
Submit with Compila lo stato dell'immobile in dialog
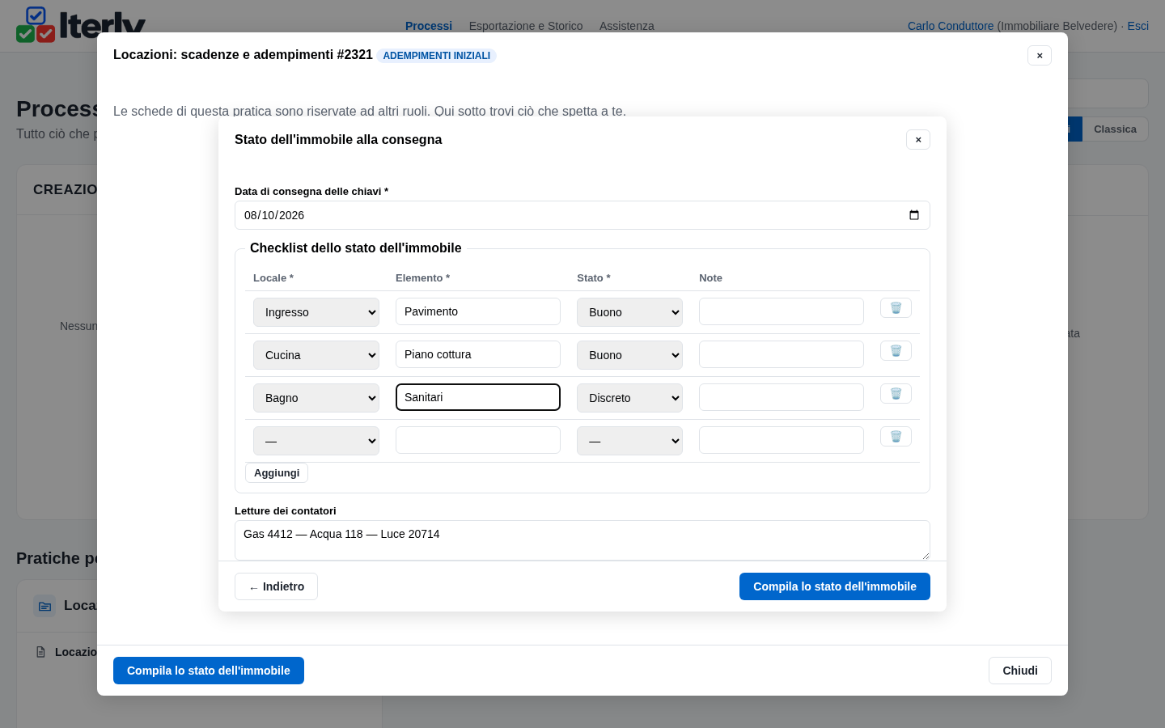(x=835, y=586)
